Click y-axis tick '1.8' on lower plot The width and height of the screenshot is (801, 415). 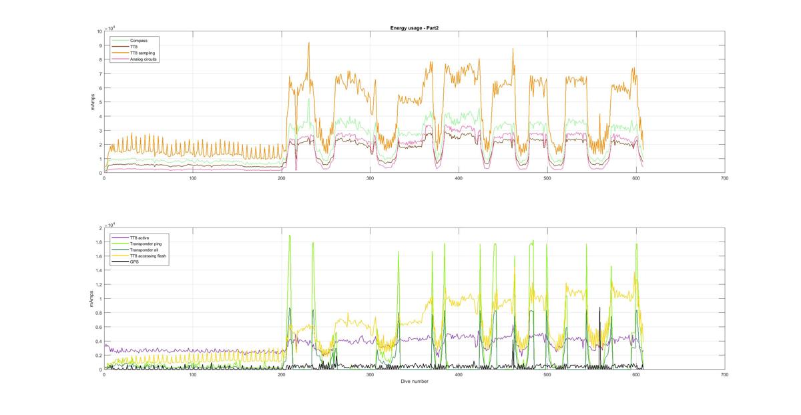pyautogui.click(x=99, y=242)
